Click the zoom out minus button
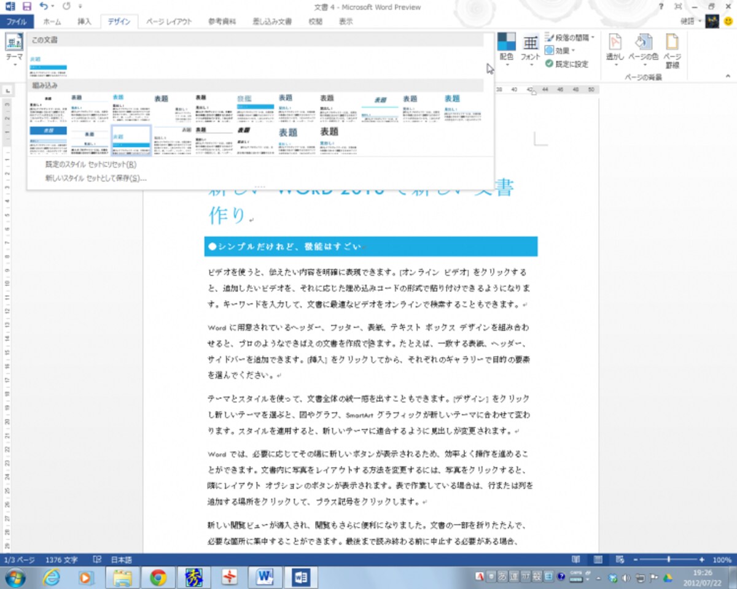Image resolution: width=737 pixels, height=589 pixels. point(636,560)
